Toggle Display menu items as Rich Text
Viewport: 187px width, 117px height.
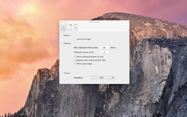pyautogui.click(x=75, y=60)
